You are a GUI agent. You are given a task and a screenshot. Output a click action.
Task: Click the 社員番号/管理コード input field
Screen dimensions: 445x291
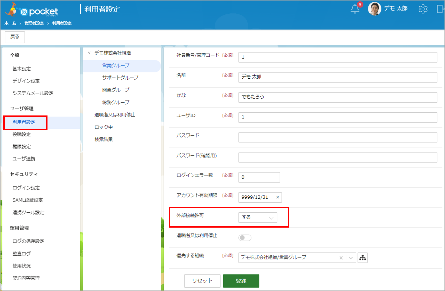pyautogui.click(x=338, y=57)
